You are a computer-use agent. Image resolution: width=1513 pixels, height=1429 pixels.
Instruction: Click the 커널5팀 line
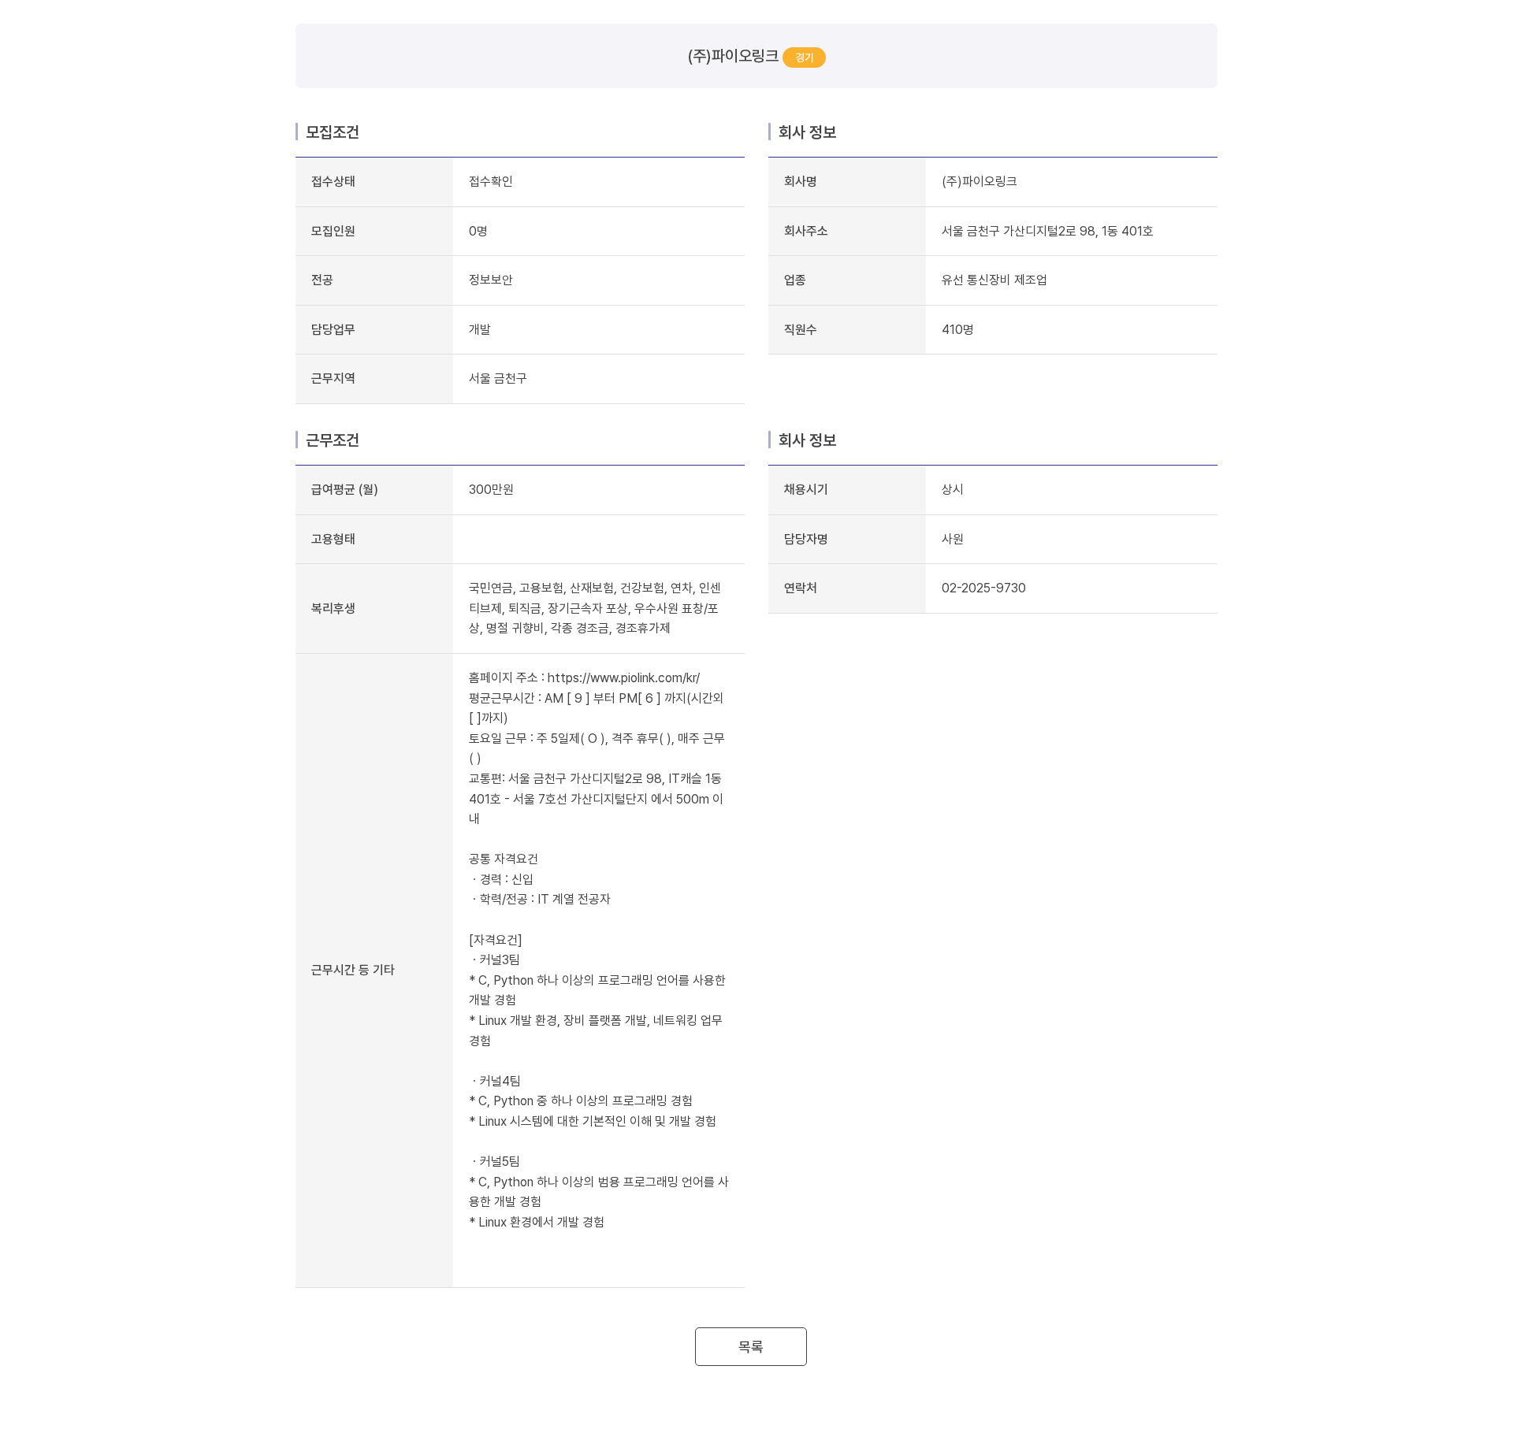click(496, 1161)
